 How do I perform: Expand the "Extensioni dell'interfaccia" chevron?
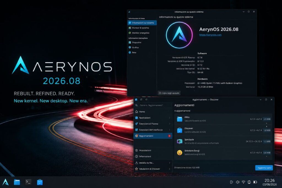coord(169,130)
